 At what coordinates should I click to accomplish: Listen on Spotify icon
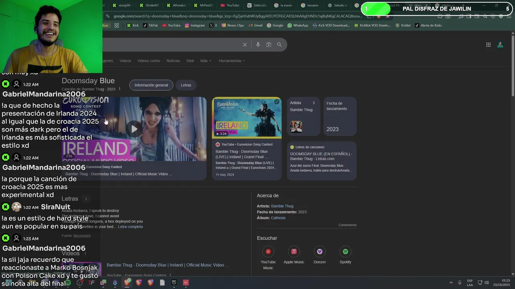click(x=345, y=252)
